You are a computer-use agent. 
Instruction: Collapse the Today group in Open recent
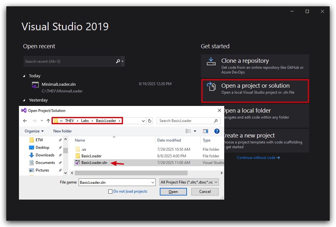click(x=24, y=76)
